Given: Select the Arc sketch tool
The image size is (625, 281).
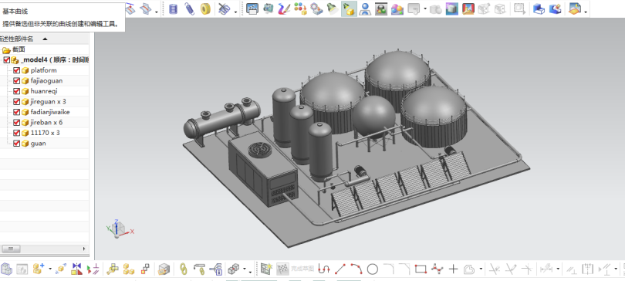Looking at the screenshot, I should (x=356, y=269).
